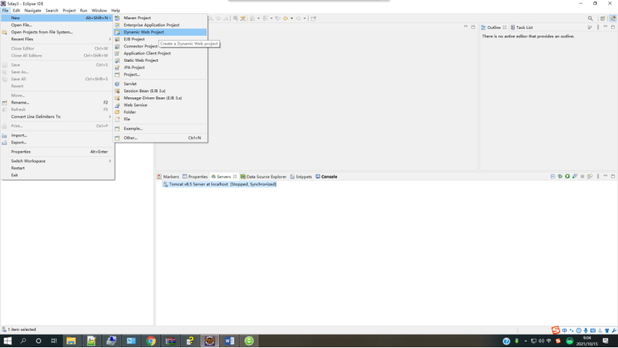Switch to Data Source Explorer tab
This screenshot has width=618, height=348.
pos(263,176)
